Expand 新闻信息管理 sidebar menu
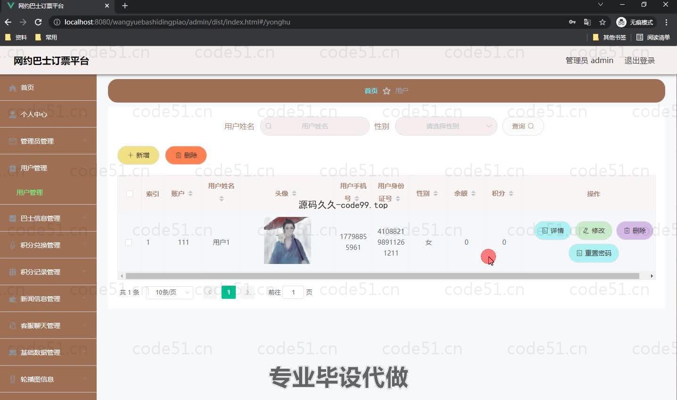Screen dimensions: 677x400 48,299
